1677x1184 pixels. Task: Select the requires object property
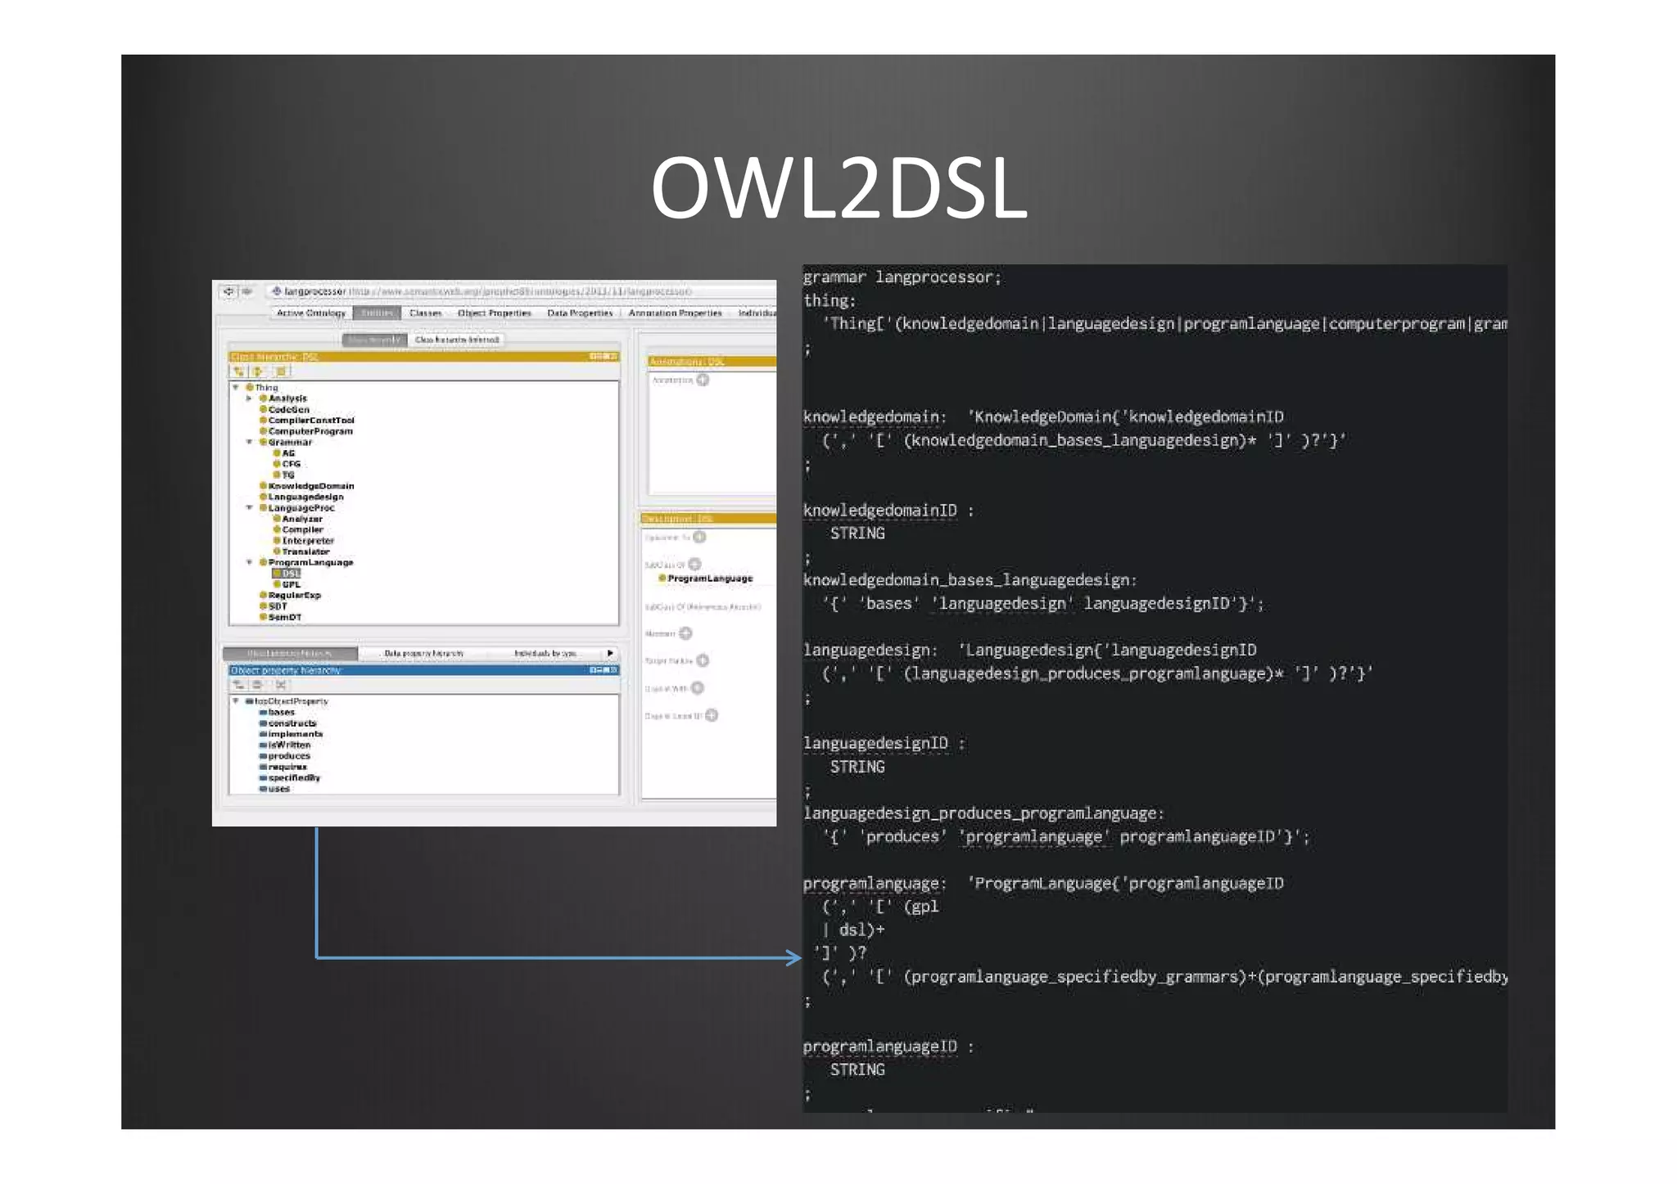click(283, 767)
